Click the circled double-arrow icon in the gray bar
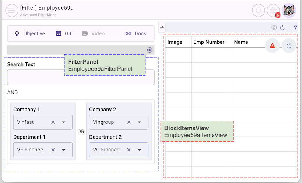Viewport: 302px width, 183px height. click(x=150, y=50)
